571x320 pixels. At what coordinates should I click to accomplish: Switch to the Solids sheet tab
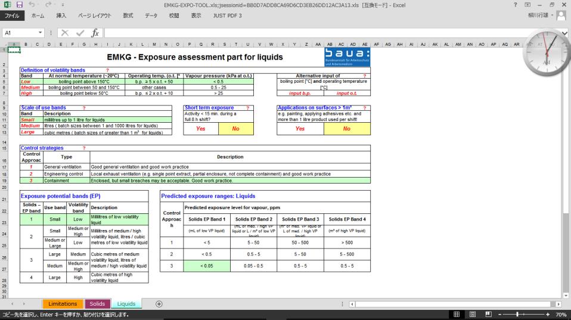click(x=98, y=304)
